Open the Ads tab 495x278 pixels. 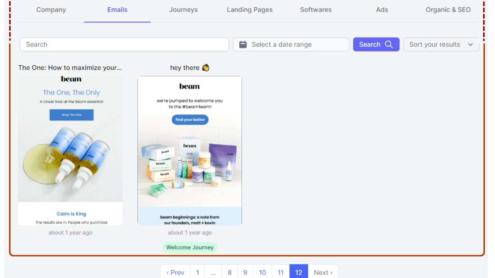382,10
